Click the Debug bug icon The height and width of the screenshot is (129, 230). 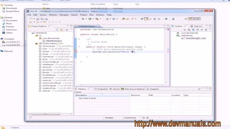(83, 19)
